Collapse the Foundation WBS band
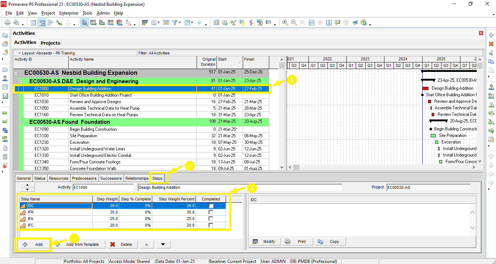The image size is (496, 264). (x=21, y=122)
